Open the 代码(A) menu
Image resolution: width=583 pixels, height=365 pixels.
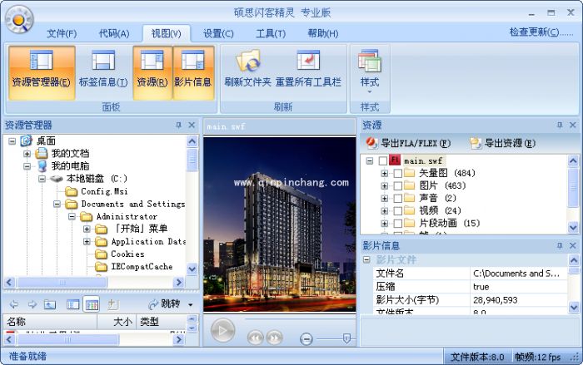pyautogui.click(x=114, y=34)
